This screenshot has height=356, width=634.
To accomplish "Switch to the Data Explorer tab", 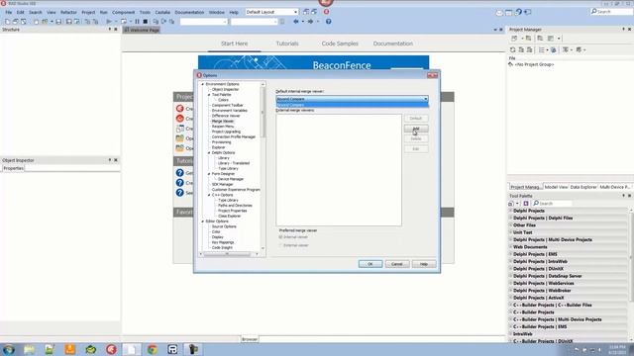I will click(583, 187).
